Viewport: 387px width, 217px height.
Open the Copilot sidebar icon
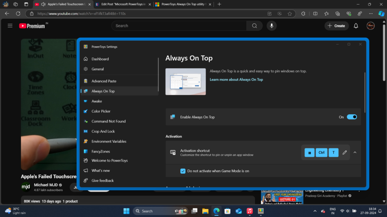(x=381, y=14)
